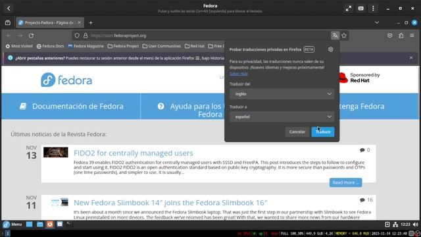
Task: Open 'FIDO2 for centrally managed users' article
Action: [133, 153]
